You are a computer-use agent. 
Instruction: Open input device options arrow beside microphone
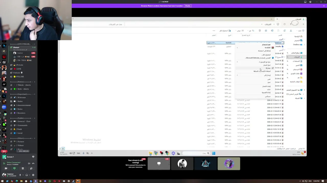point(23,175)
